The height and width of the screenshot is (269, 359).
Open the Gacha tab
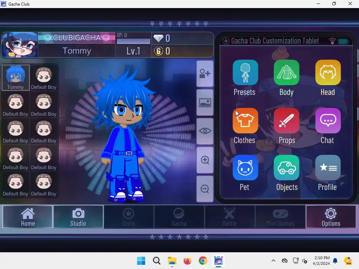[x=179, y=217]
